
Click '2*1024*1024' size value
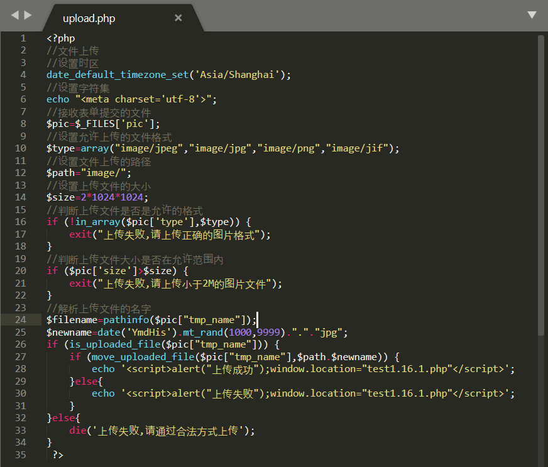click(x=112, y=197)
